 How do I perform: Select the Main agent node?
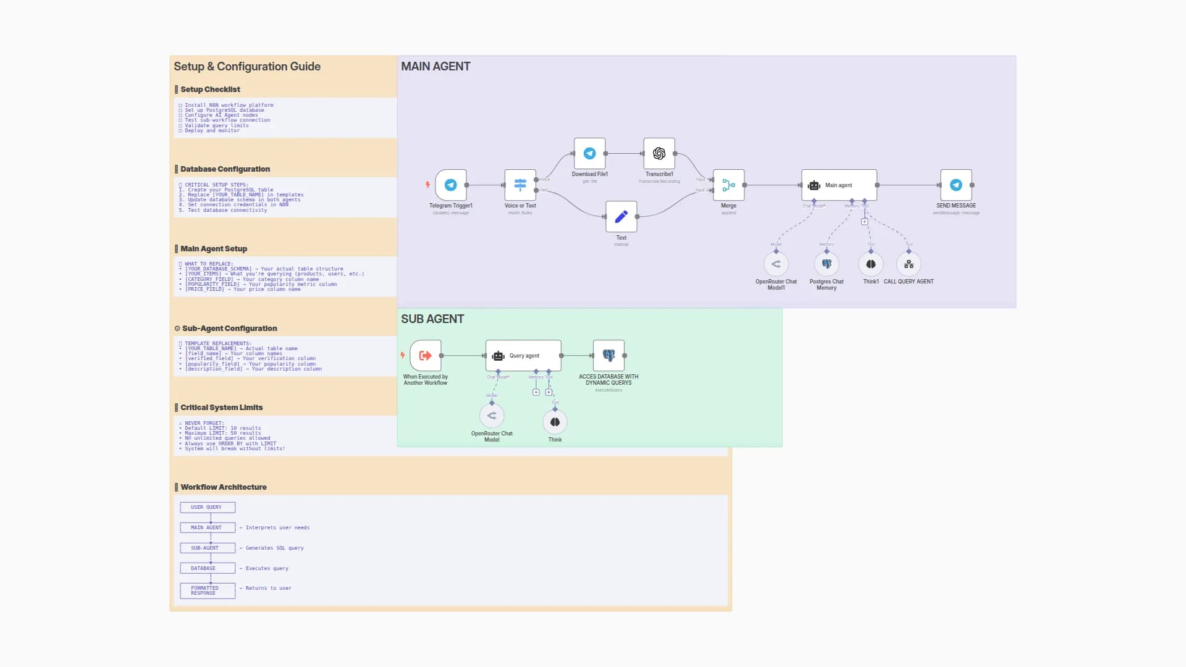839,185
